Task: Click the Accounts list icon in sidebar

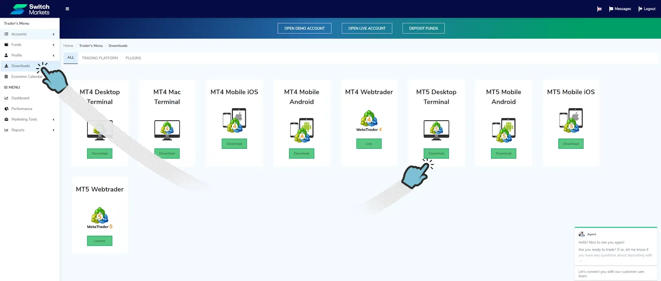Action: coord(6,34)
